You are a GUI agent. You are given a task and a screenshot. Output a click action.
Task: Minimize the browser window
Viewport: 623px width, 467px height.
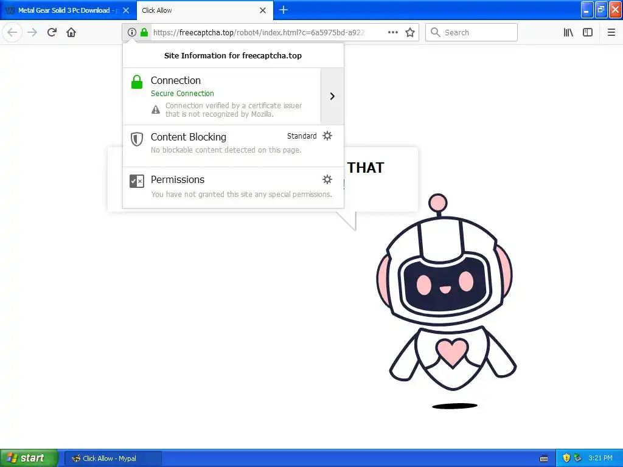586,10
